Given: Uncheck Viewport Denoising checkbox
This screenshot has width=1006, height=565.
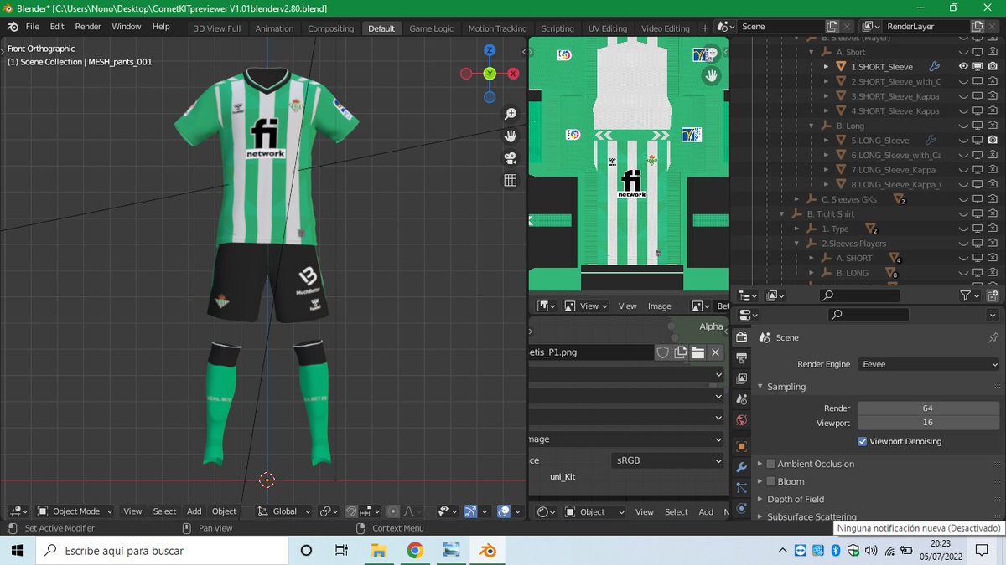Looking at the screenshot, I should 863,441.
